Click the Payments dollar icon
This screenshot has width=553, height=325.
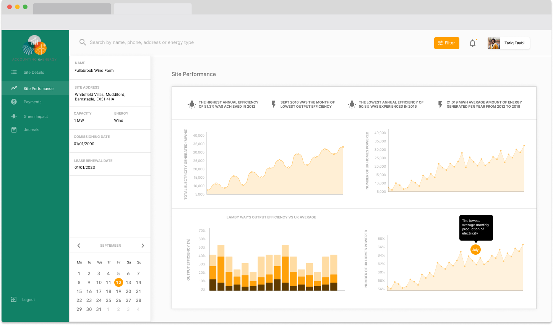[x=14, y=102]
